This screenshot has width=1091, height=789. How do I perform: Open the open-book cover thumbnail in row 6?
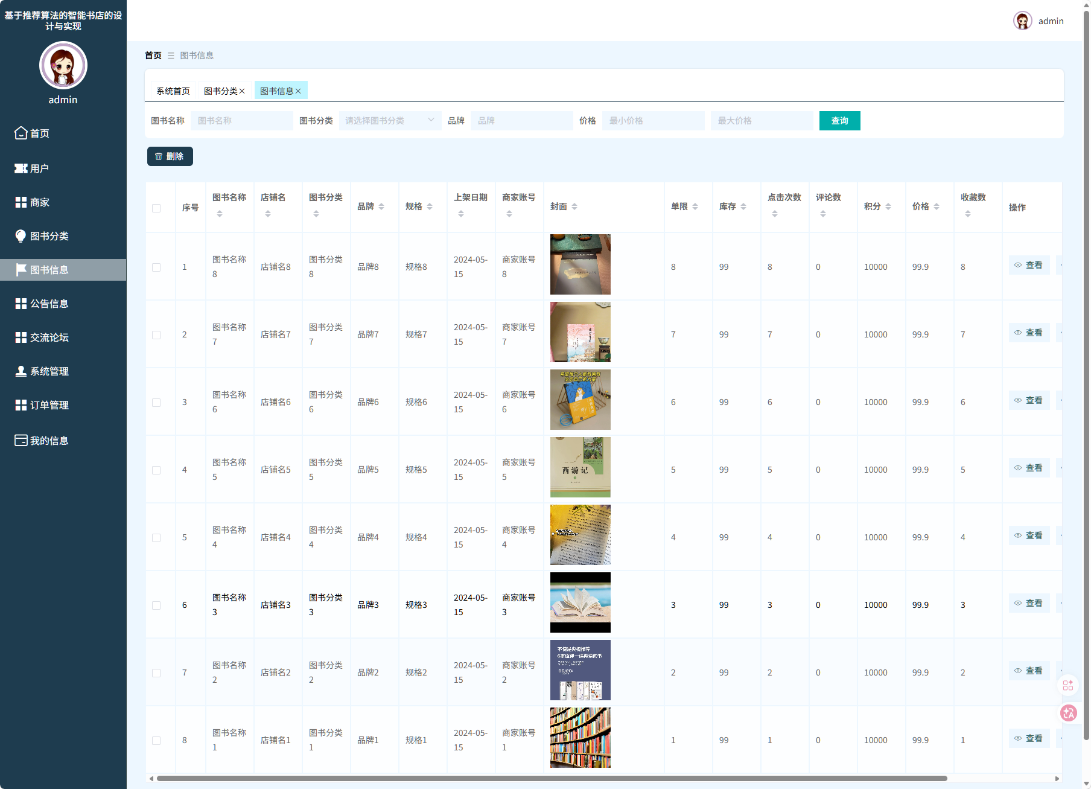[580, 602]
